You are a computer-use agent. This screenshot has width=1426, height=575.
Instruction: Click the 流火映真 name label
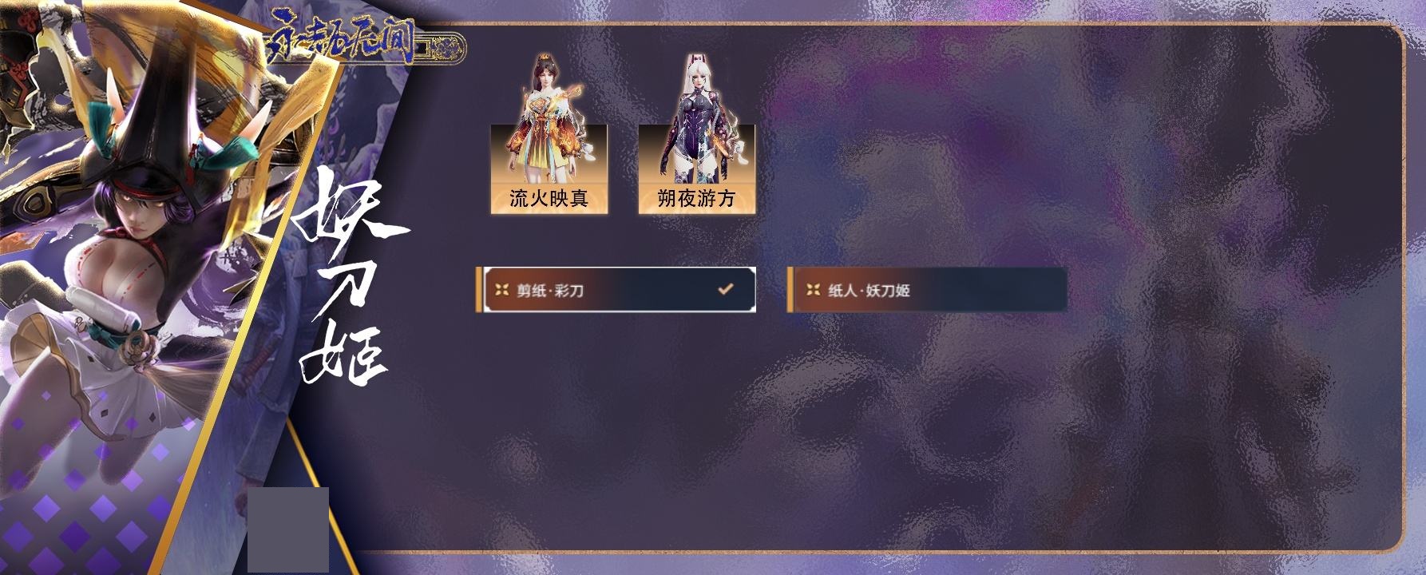[x=549, y=198]
